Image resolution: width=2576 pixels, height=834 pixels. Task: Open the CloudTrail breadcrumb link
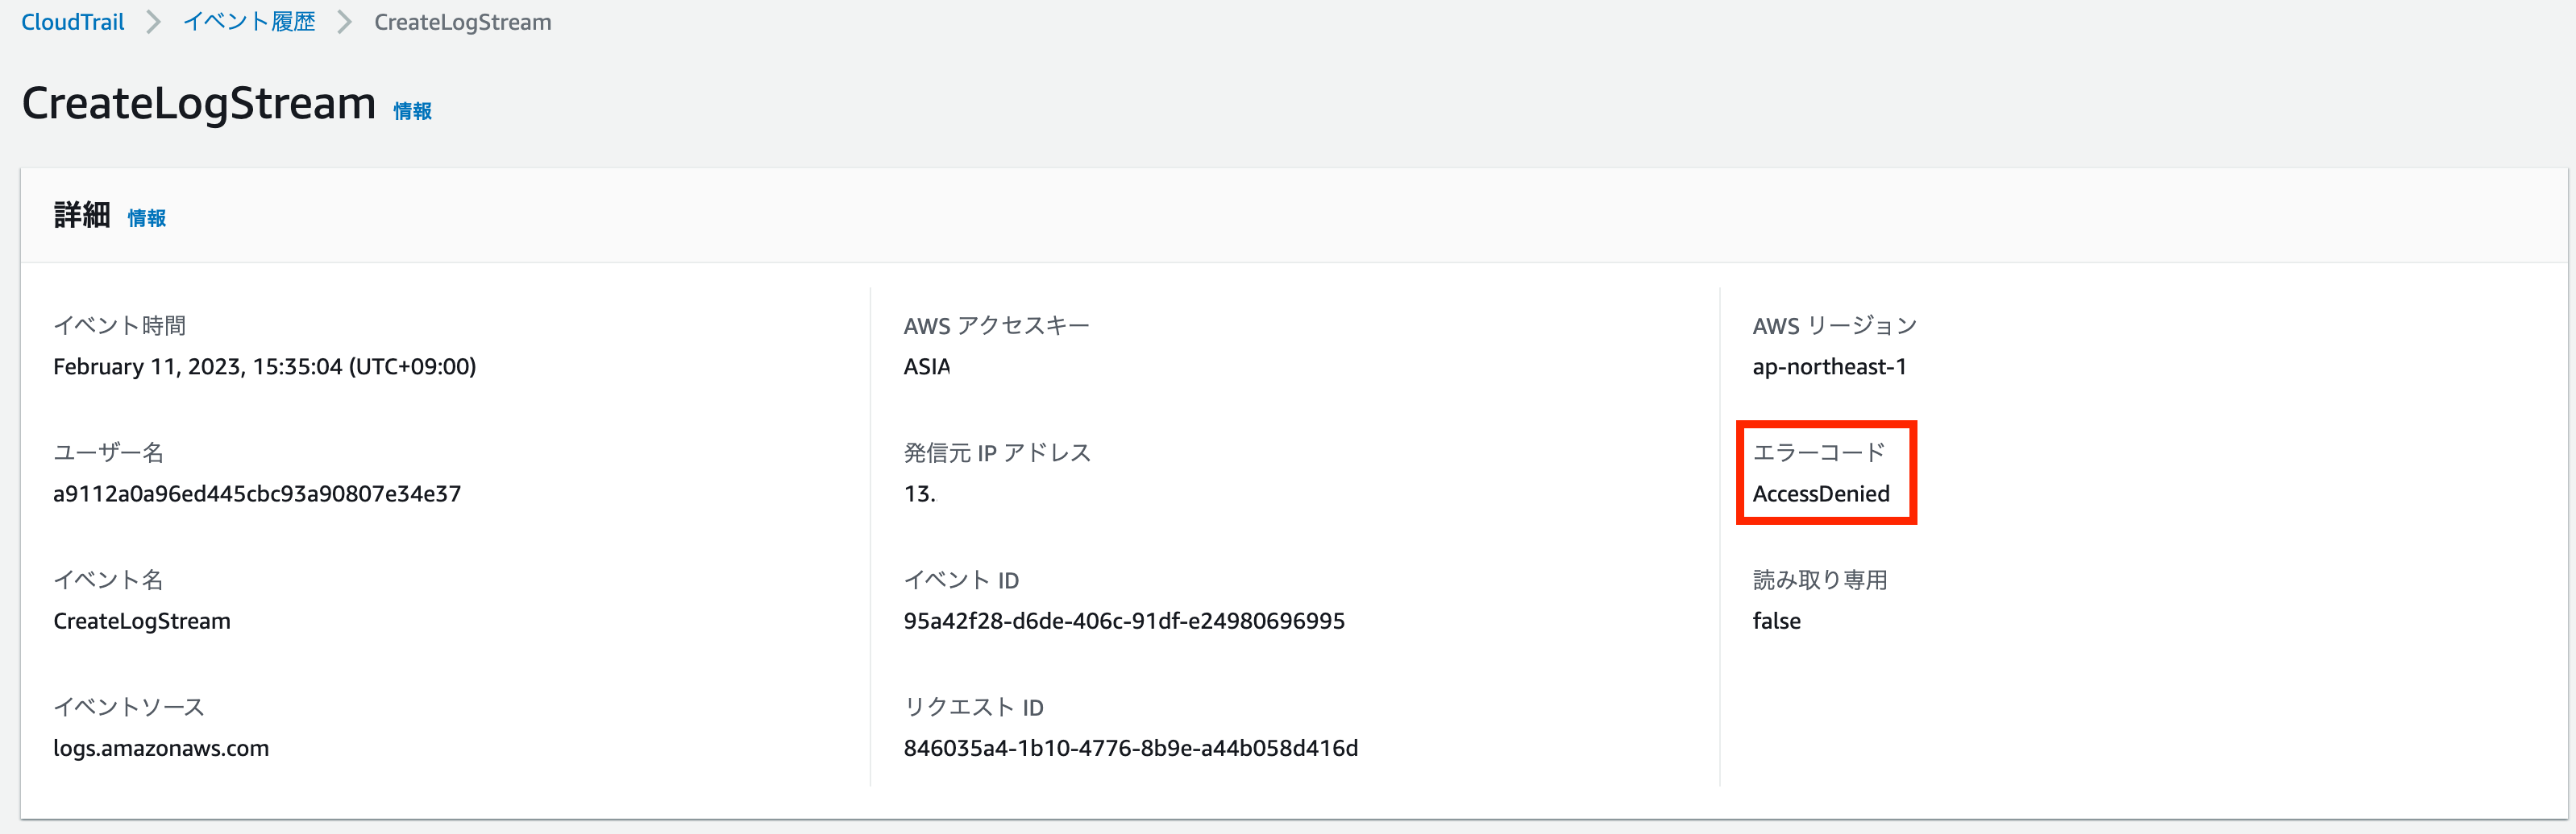tap(73, 22)
